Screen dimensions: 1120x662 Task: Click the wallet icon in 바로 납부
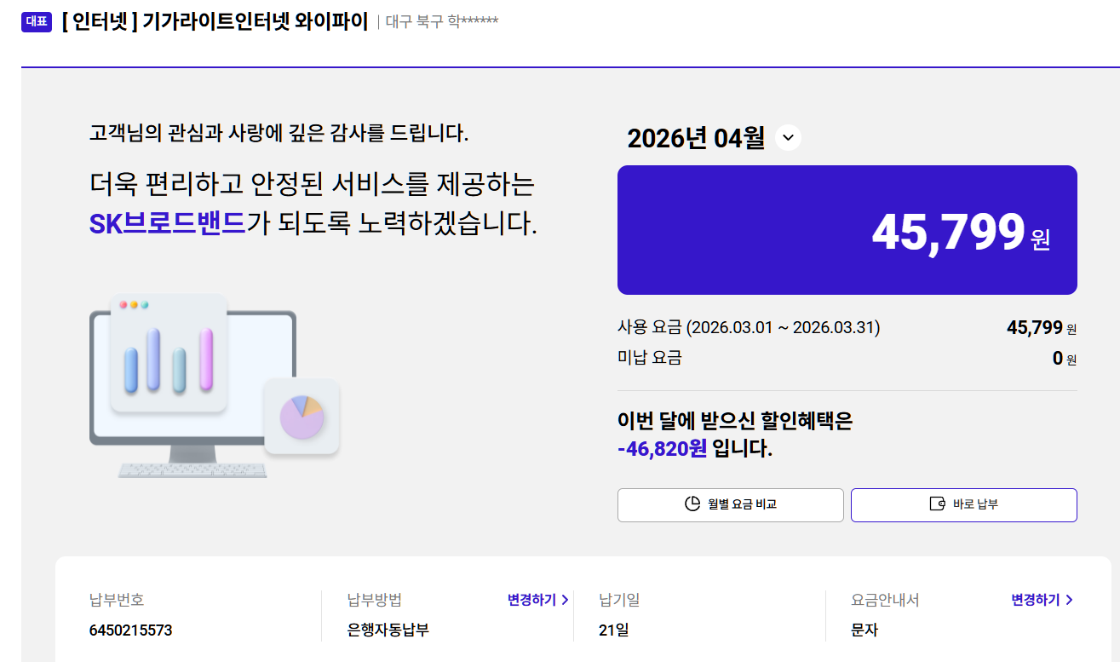(937, 504)
